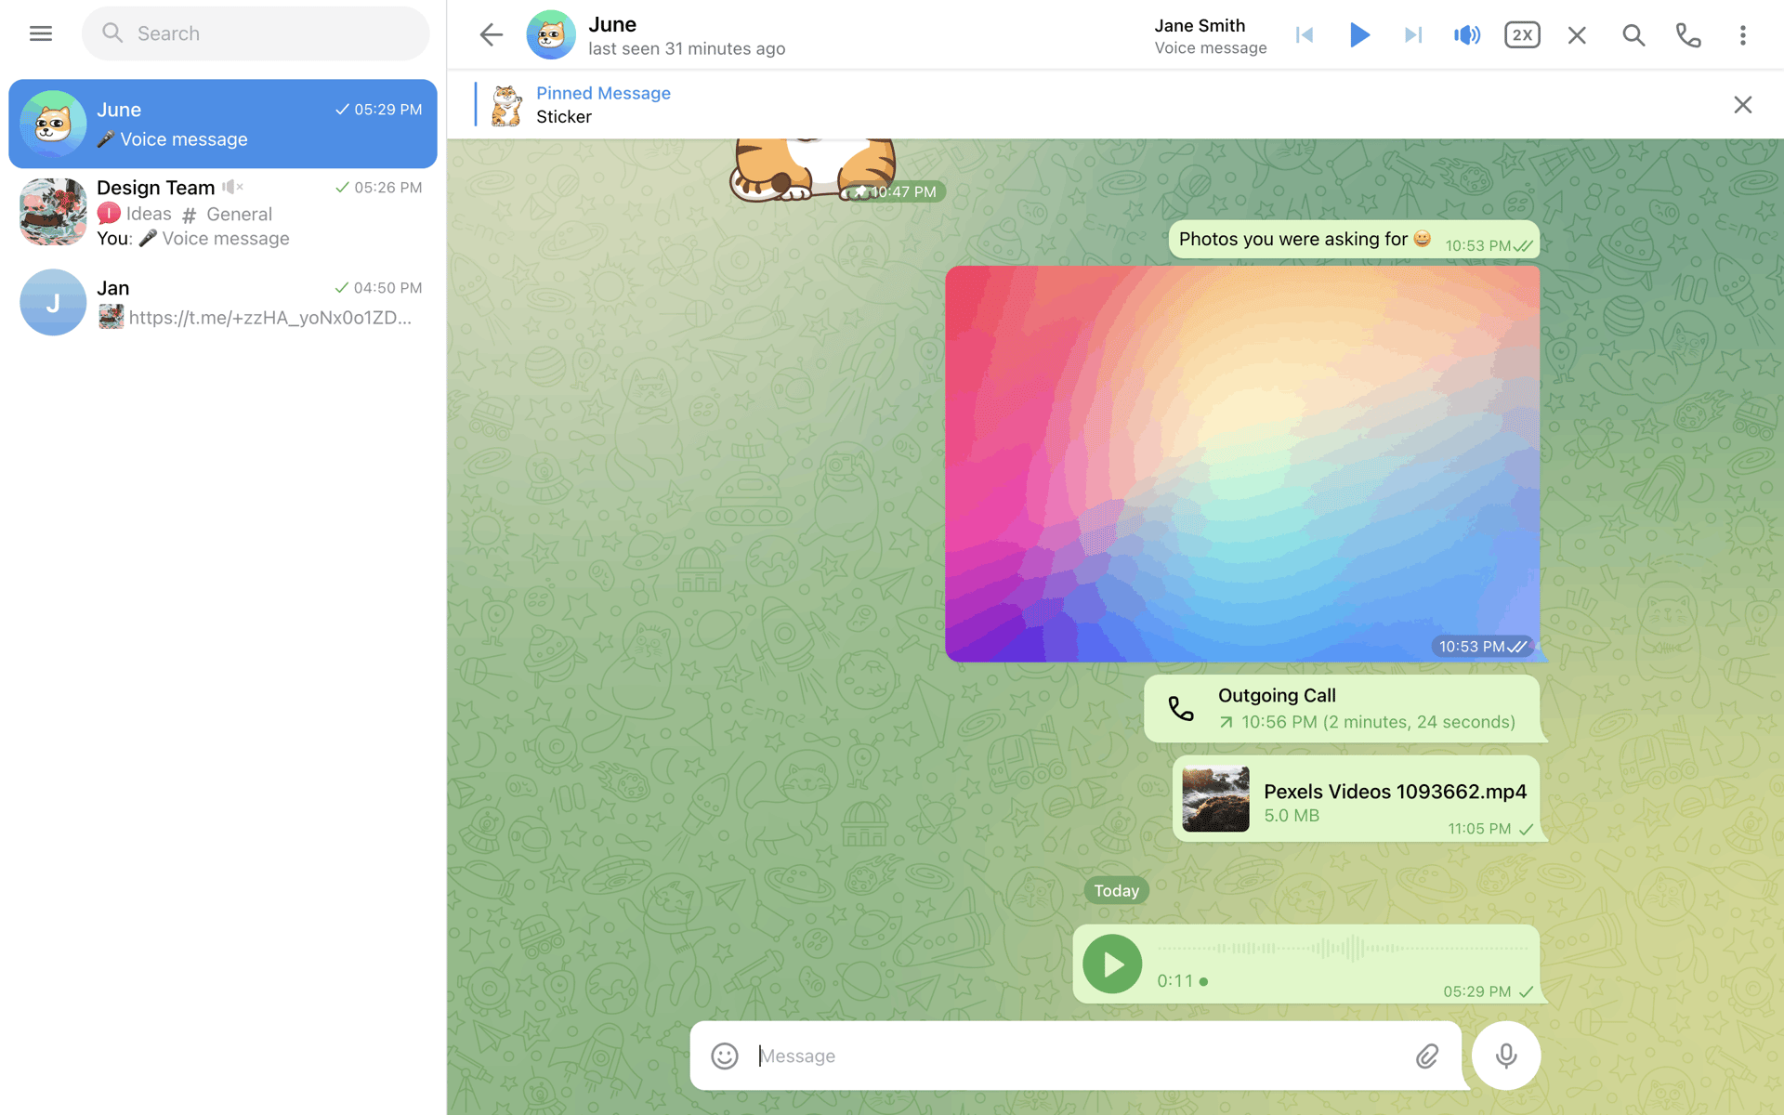Open the Design Team chat
Viewport: 1784px width, 1115px height.
(223, 213)
